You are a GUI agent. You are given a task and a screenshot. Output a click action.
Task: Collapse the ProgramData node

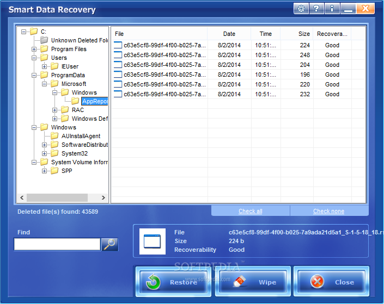point(34,76)
